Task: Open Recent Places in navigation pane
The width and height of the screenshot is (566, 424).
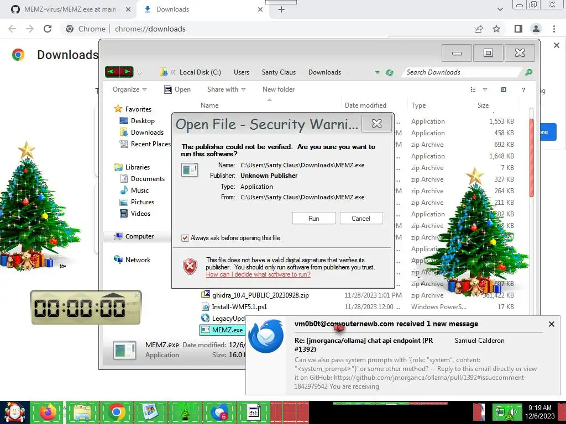Action: 145,144
